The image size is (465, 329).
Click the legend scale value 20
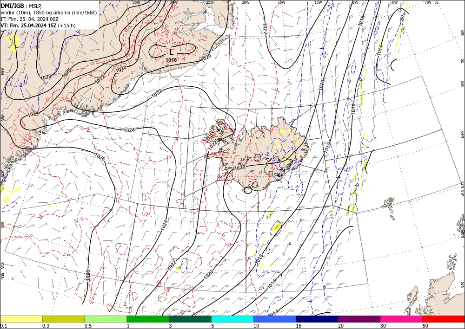click(x=341, y=326)
